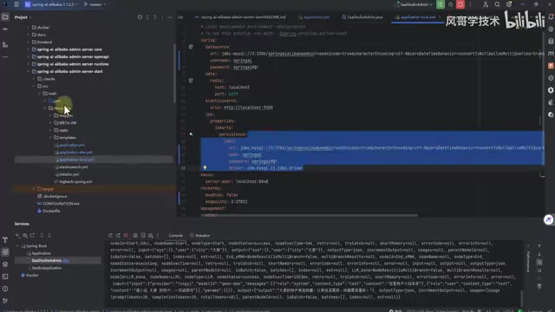The width and height of the screenshot is (555, 312).
Task: Open the Services tool window icon
Action: pos(5,252)
